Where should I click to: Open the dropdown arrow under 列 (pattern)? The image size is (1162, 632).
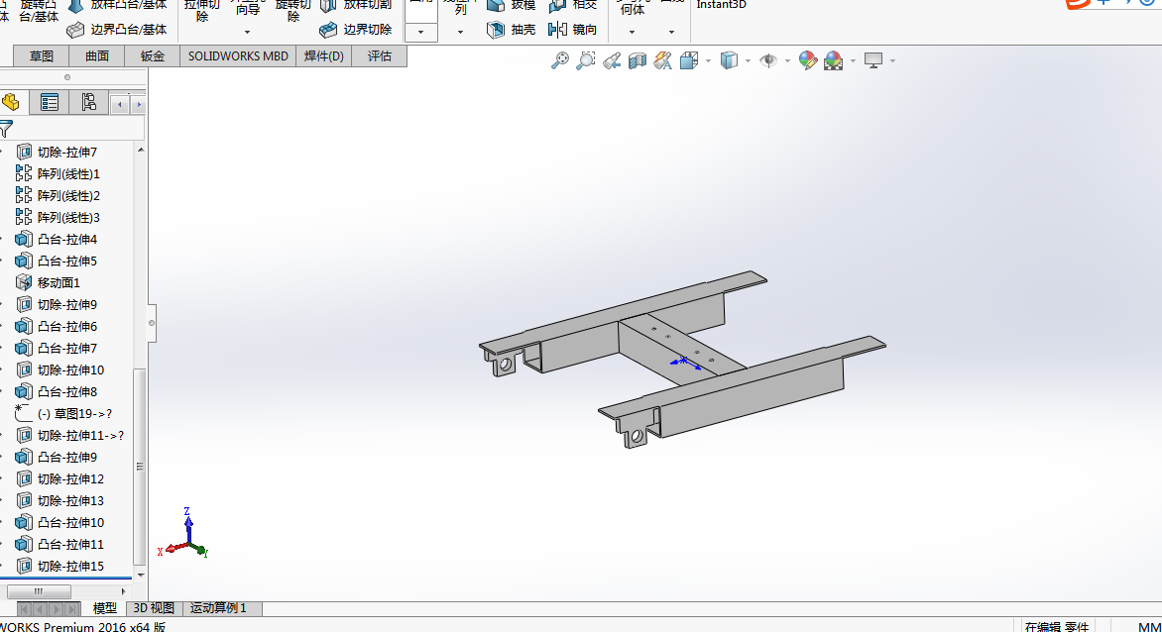(460, 32)
